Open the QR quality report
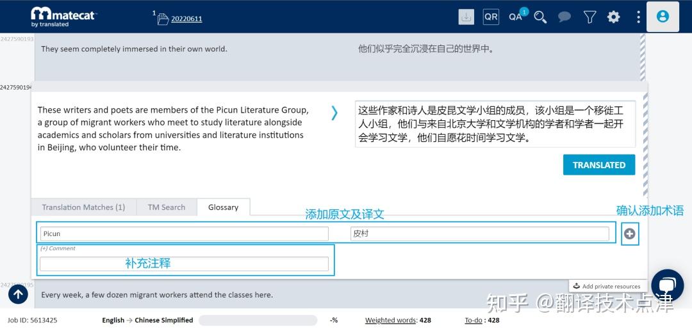The height and width of the screenshot is (332, 692). pos(491,17)
